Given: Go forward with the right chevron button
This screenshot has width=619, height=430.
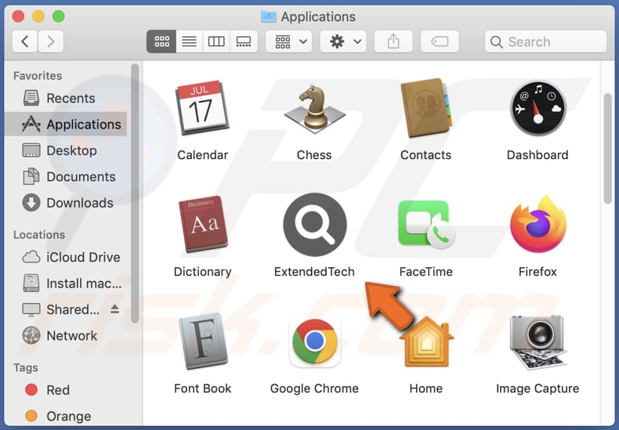Looking at the screenshot, I should (50, 42).
